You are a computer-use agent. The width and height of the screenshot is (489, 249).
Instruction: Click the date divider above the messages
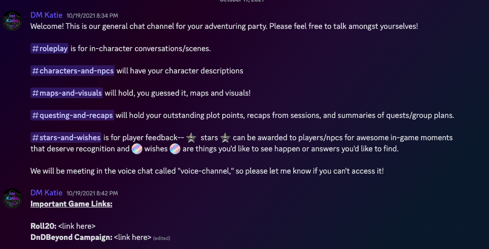click(x=244, y=1)
